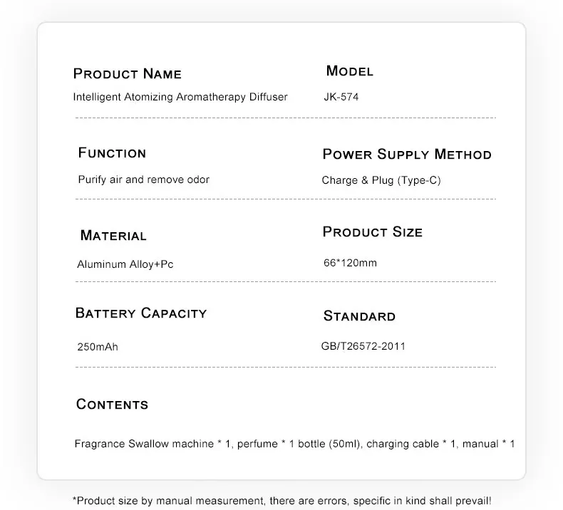563x510 pixels.
Task: Select the Aluminum Alloy+Pc text
Action: (125, 264)
